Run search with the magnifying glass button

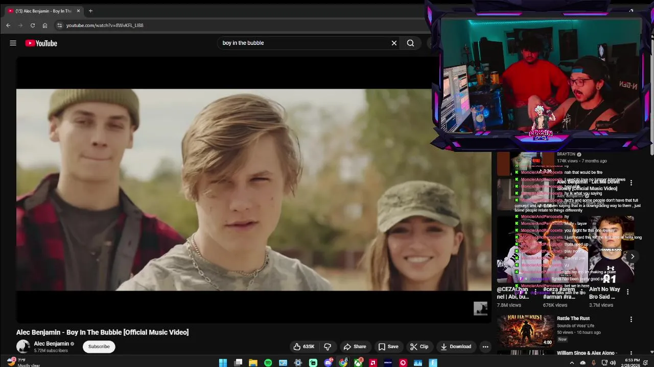click(410, 43)
